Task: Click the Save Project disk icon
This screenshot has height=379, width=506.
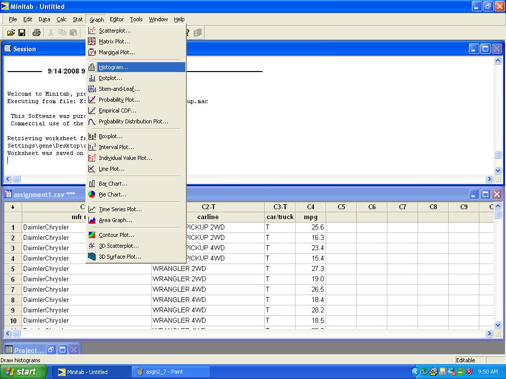Action: tap(22, 33)
